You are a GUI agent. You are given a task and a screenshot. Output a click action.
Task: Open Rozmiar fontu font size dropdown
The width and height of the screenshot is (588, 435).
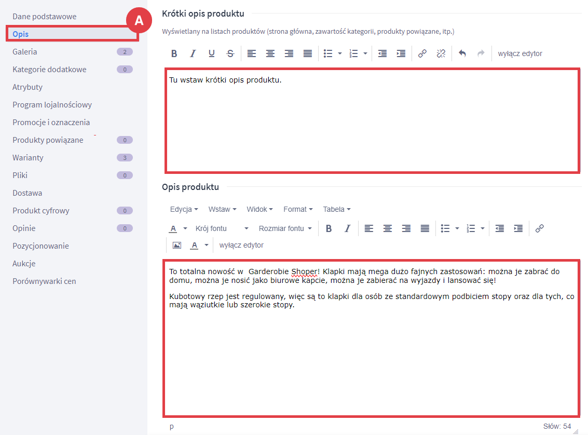click(x=285, y=228)
